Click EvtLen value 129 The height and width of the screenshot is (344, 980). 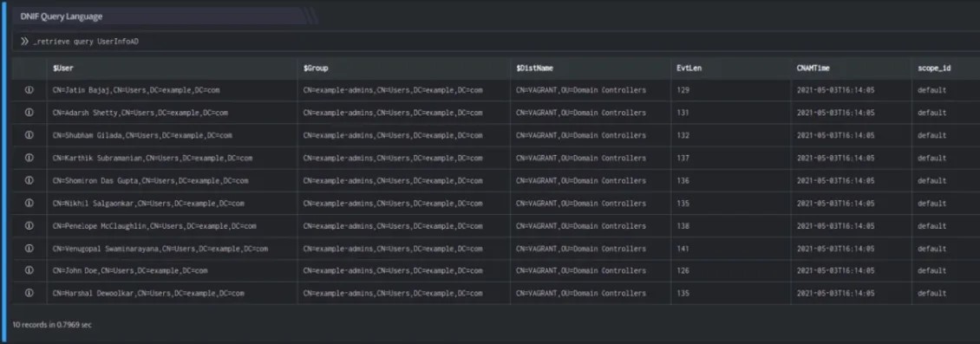(x=683, y=90)
